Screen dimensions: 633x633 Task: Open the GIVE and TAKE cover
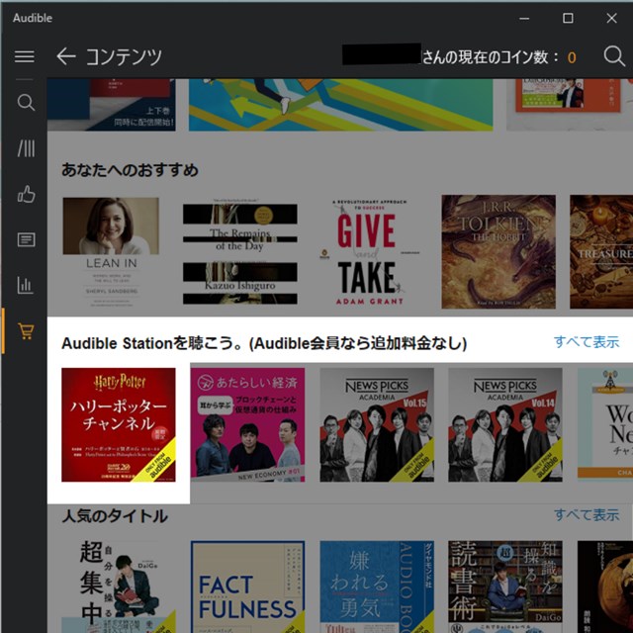(369, 252)
